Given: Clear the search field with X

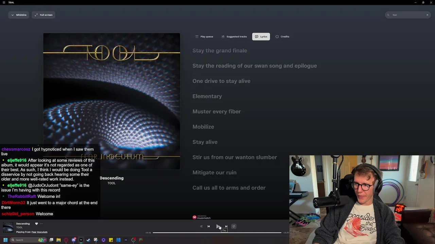Looking at the screenshot, I should coord(427,15).
